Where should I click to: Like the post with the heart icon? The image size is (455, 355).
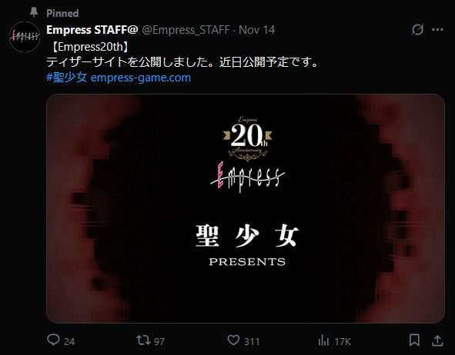pos(233,340)
